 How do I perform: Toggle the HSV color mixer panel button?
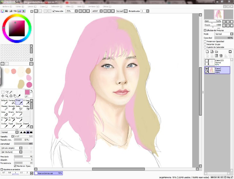[x=11, y=11]
